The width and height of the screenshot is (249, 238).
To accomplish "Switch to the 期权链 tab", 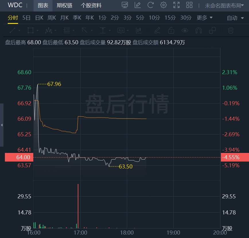I will point(65,5).
